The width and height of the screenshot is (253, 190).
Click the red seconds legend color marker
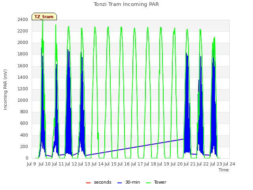click(x=88, y=183)
